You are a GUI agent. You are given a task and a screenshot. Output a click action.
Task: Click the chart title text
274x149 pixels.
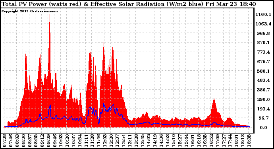click(129, 4)
